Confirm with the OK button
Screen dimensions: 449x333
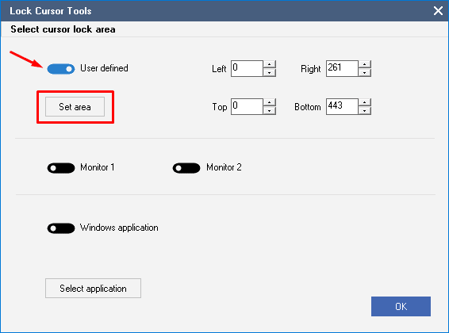point(401,306)
